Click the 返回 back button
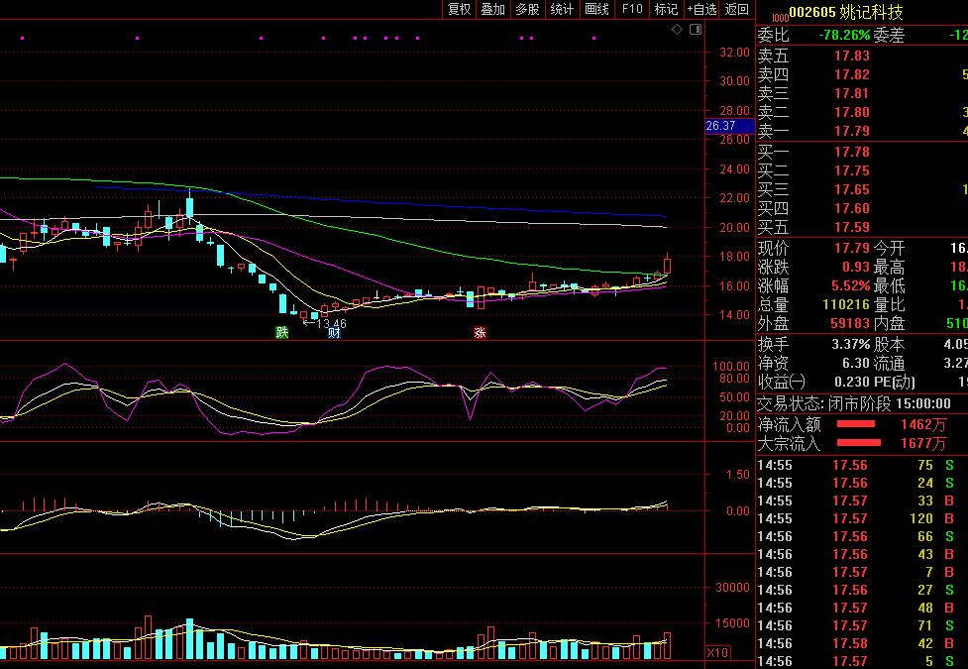This screenshot has width=968, height=669. (x=736, y=9)
